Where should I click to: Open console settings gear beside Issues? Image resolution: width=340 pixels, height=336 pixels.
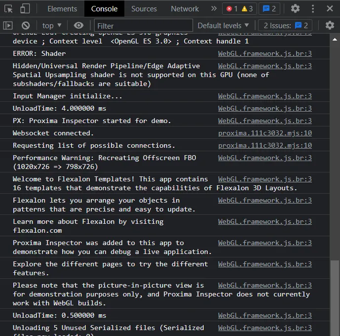click(330, 25)
